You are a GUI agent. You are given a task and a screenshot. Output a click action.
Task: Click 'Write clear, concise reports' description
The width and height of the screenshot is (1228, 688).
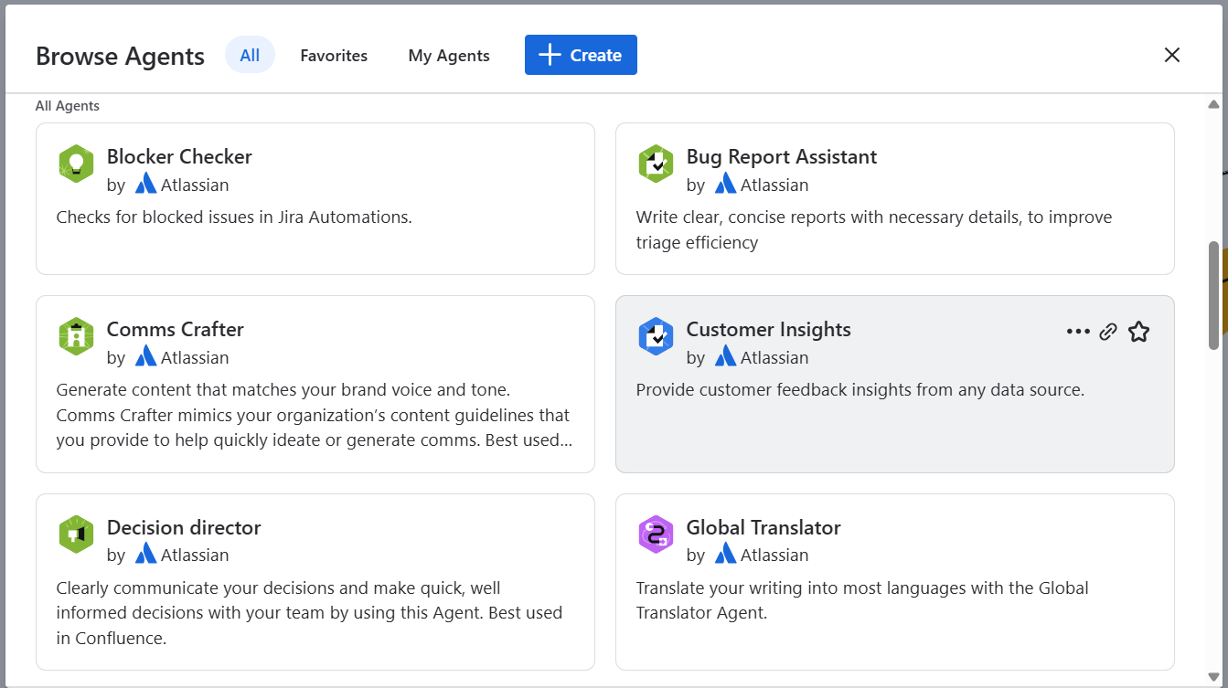tap(874, 229)
